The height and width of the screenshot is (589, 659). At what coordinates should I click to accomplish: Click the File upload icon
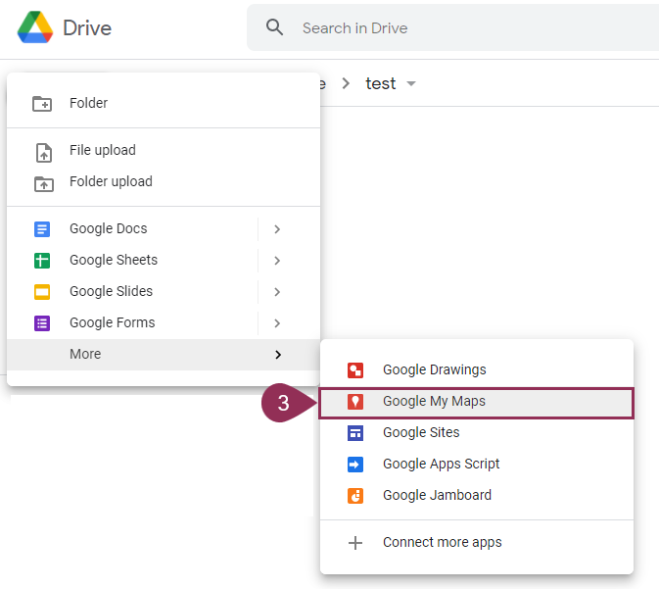pos(42,151)
